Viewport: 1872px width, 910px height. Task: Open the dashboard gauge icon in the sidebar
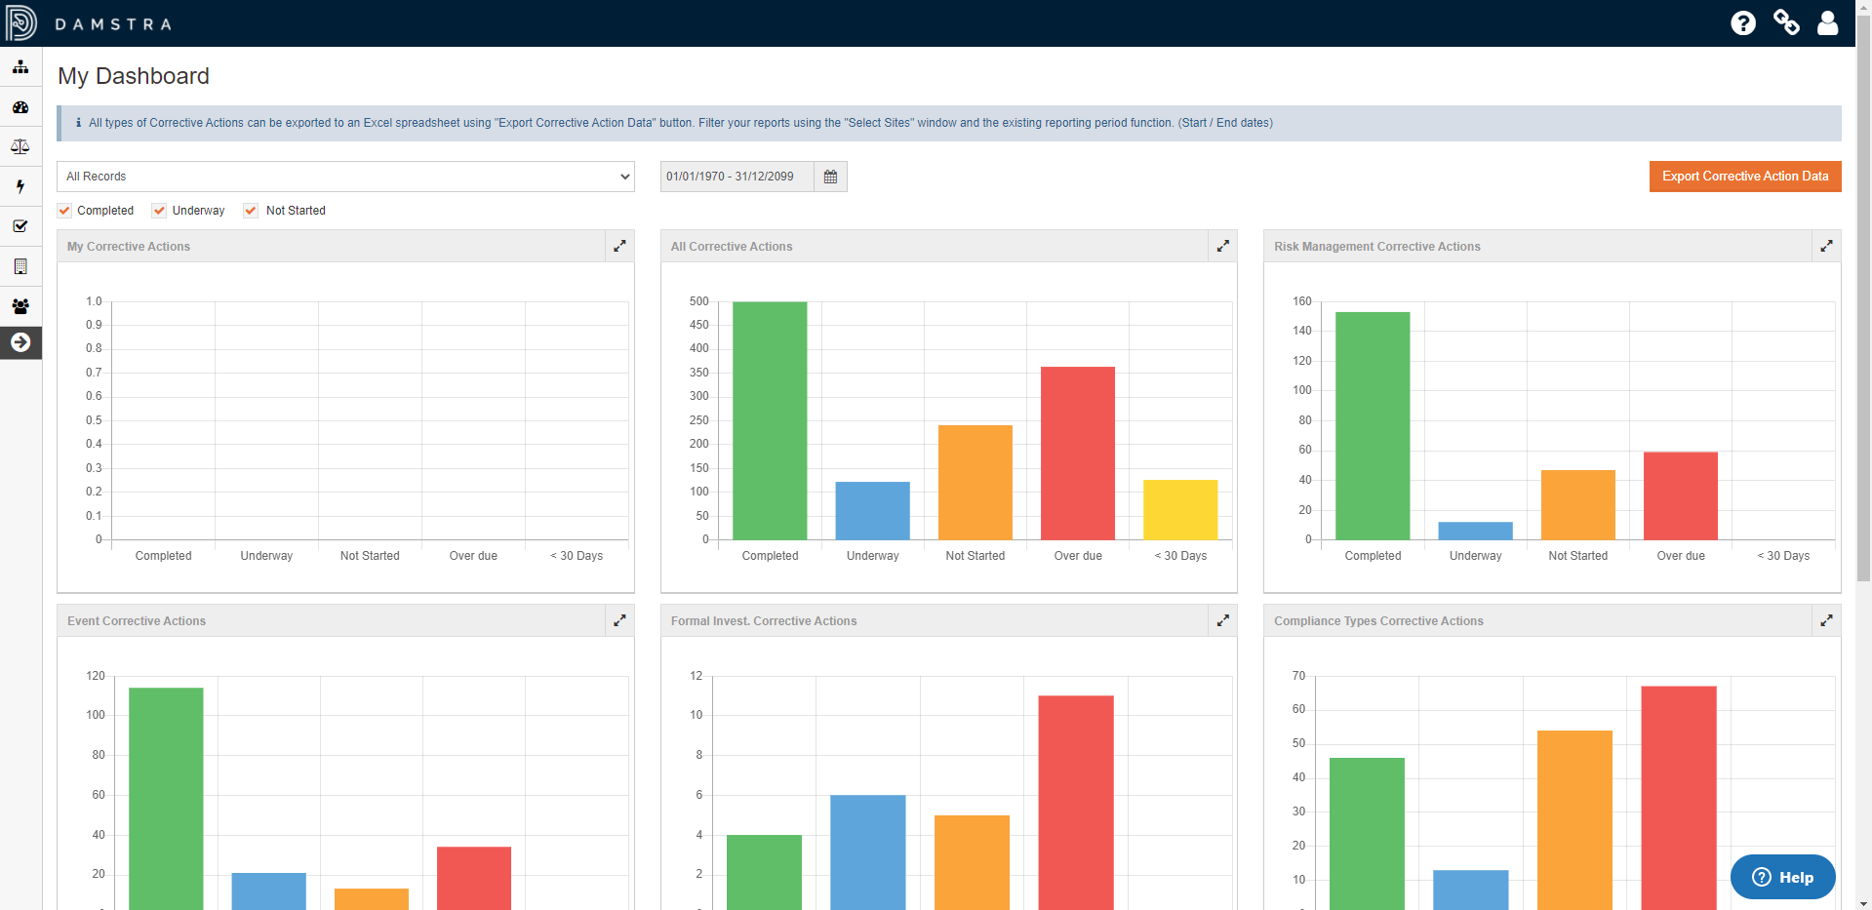point(20,108)
